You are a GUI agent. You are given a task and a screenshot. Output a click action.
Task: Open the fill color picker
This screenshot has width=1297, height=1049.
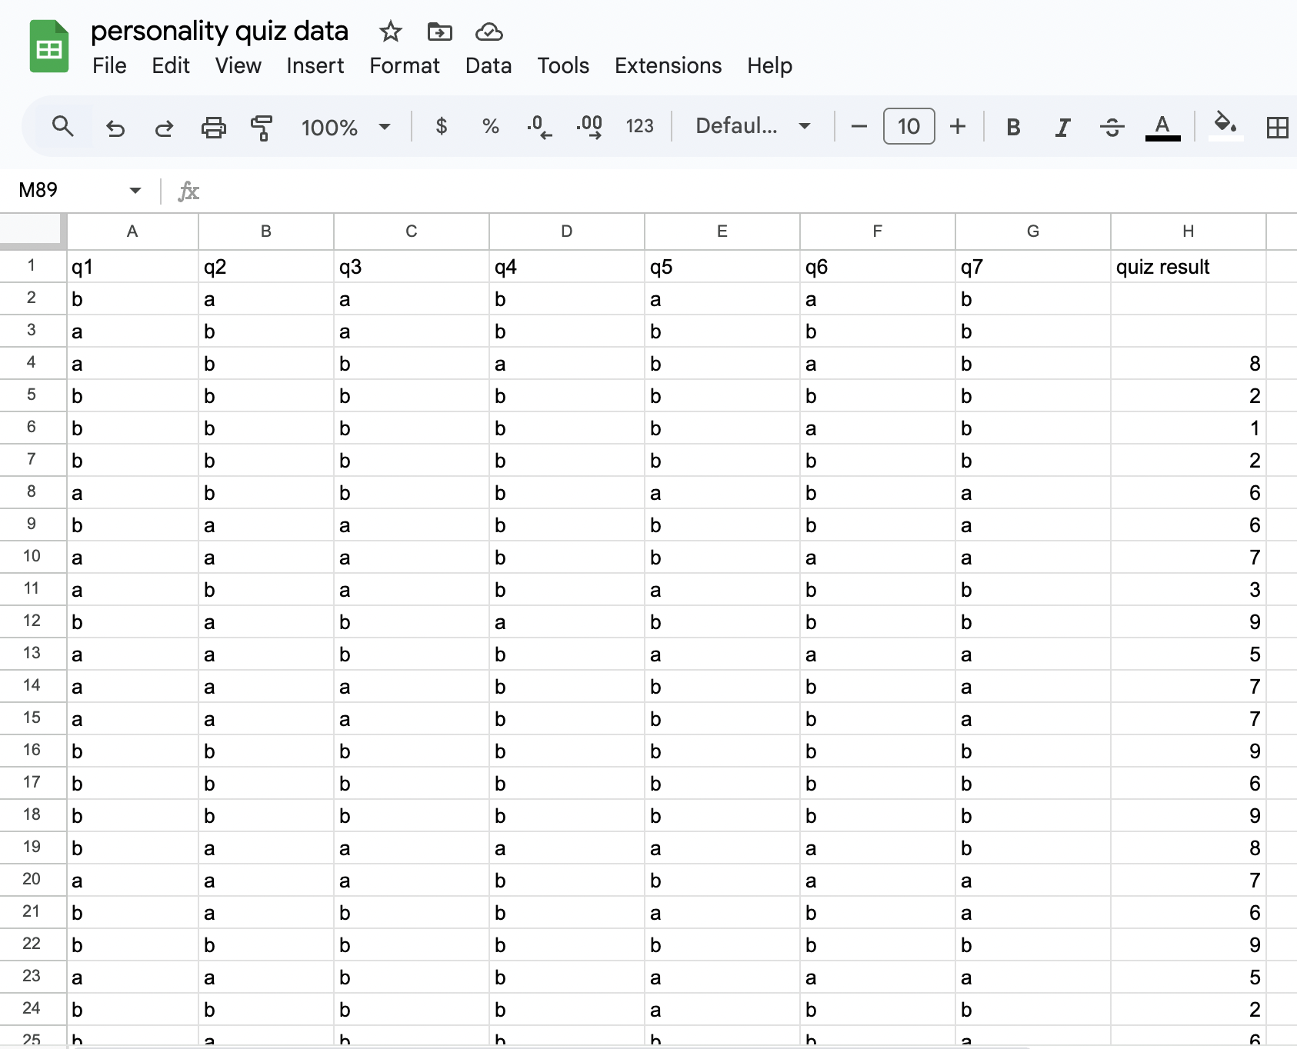coord(1225,127)
